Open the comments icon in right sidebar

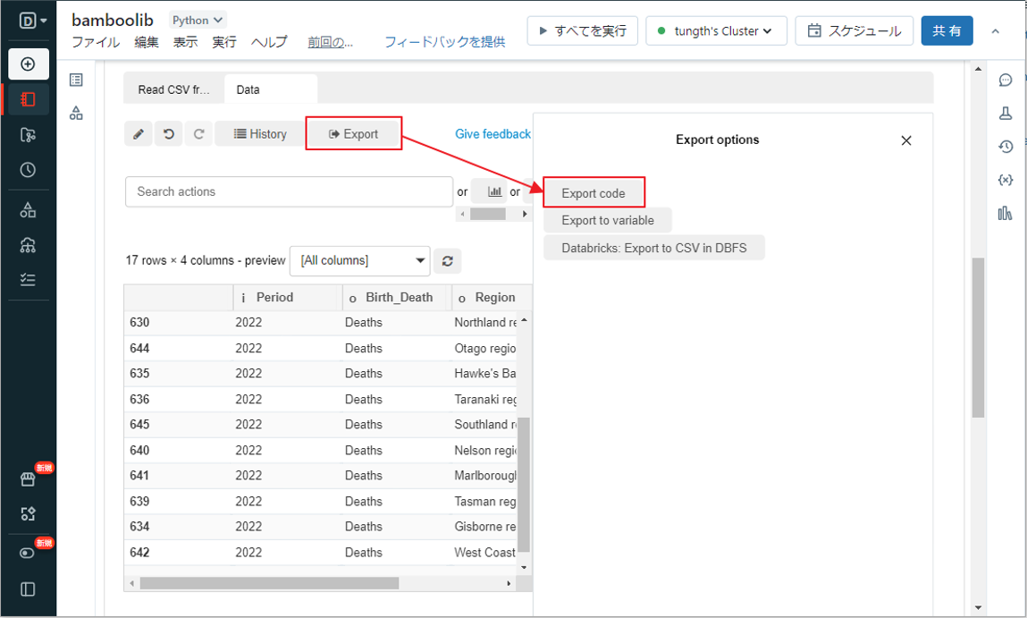(x=1006, y=80)
